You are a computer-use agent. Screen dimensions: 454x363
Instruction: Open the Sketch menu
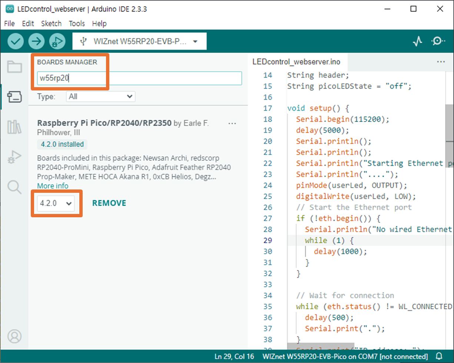51,23
